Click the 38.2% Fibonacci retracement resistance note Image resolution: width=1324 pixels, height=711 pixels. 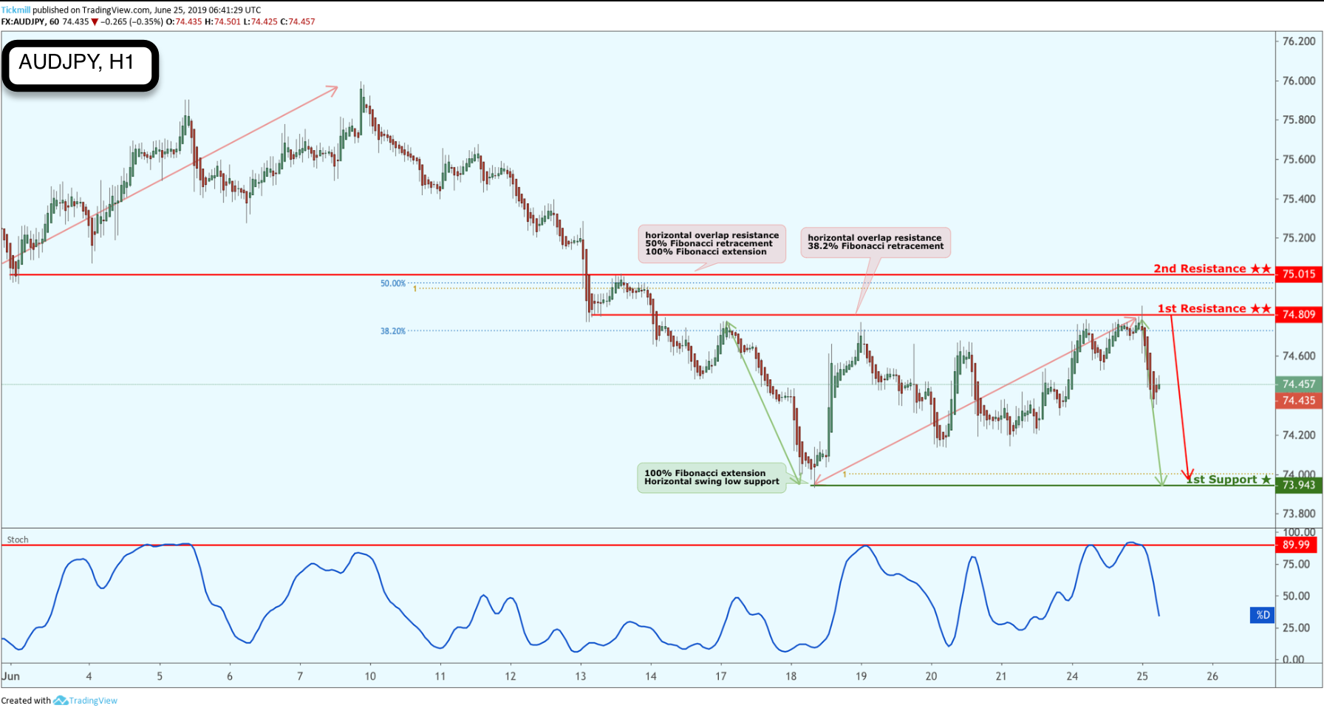tap(876, 242)
